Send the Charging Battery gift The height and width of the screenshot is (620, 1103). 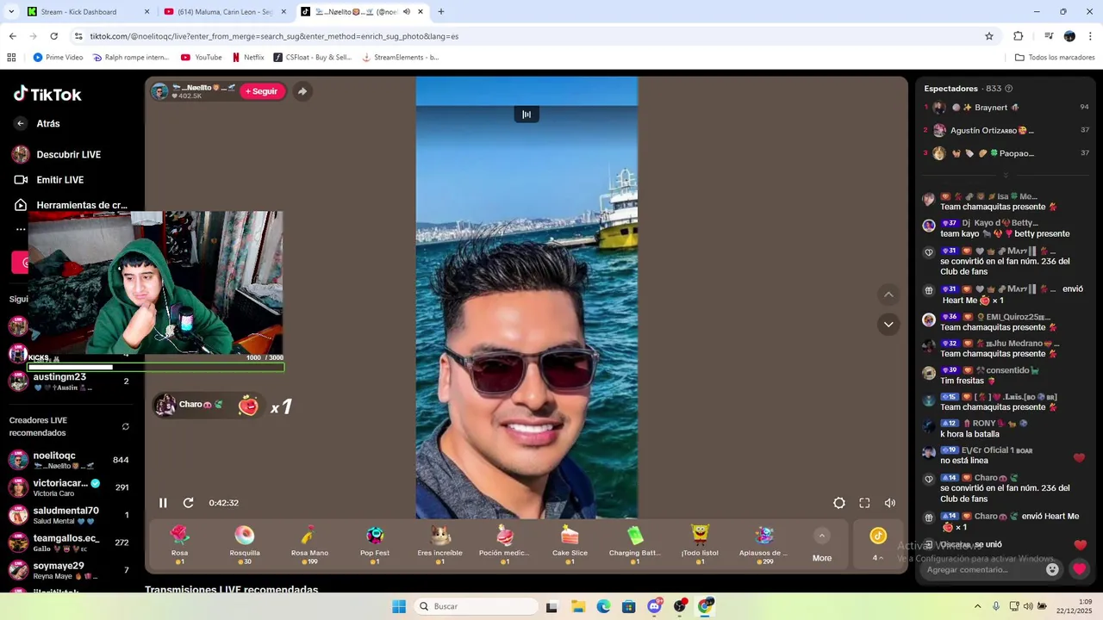pos(635,545)
